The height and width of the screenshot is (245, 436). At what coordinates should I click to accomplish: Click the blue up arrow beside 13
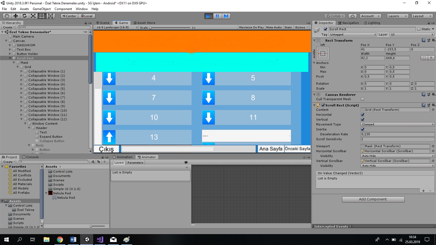[109, 137]
